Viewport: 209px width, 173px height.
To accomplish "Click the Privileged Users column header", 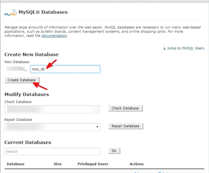I will pyautogui.click(x=93, y=164).
